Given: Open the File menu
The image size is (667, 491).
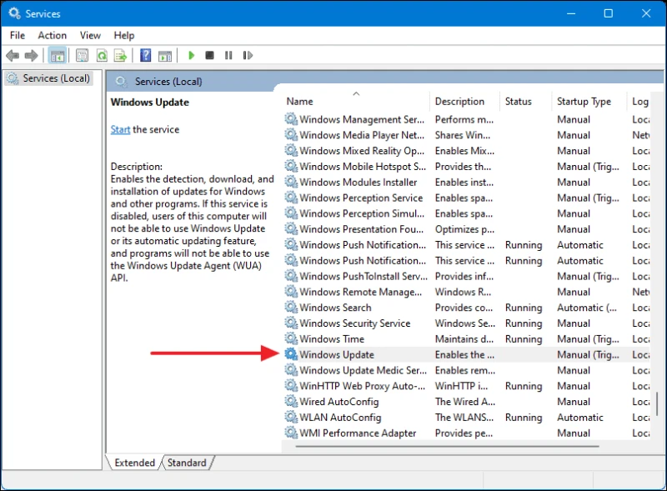Looking at the screenshot, I should 18,35.
